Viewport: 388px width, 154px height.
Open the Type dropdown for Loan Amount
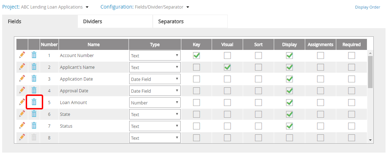point(155,103)
